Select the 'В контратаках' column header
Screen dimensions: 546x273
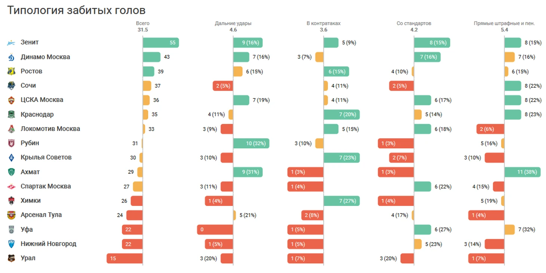(x=323, y=23)
